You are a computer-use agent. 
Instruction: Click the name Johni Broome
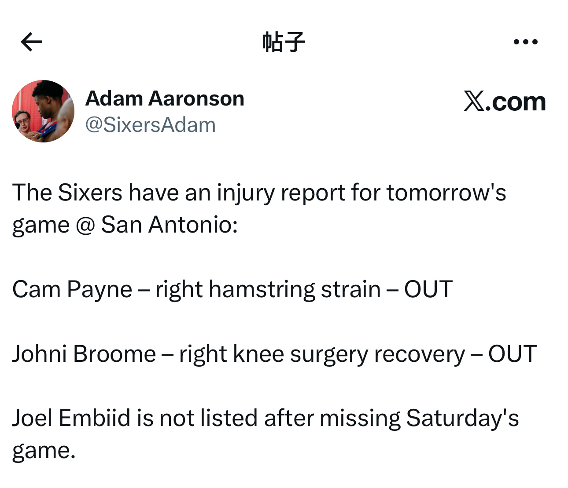84,354
